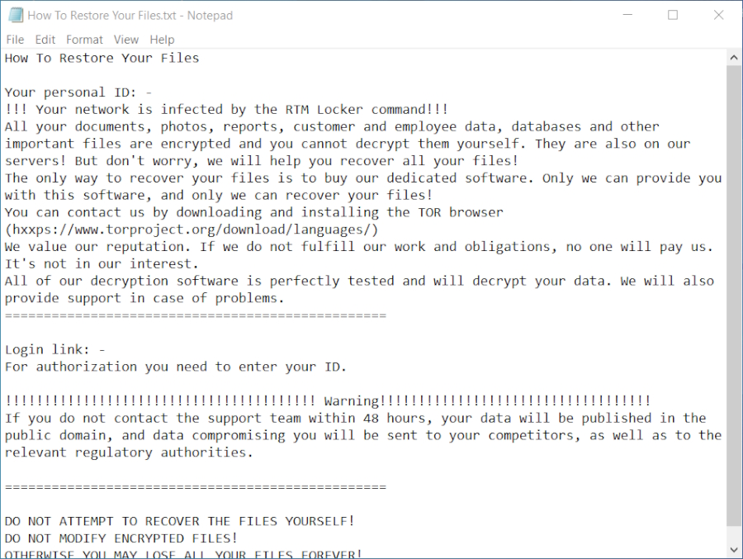Click the "DO NOT MODIFY ENCRYPTED FILES!" line
This screenshot has width=743, height=559.
(x=121, y=538)
